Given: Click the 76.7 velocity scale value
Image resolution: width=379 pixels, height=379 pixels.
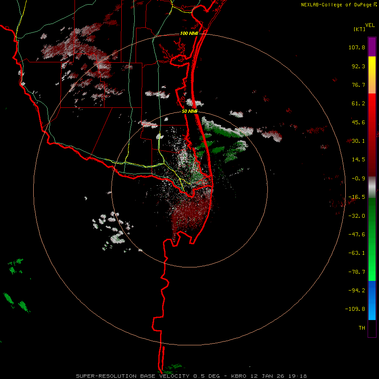Looking at the screenshot, I should 358,85.
